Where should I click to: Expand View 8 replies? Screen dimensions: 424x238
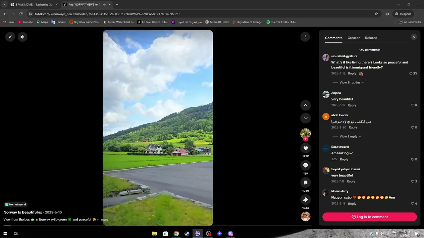point(352,82)
